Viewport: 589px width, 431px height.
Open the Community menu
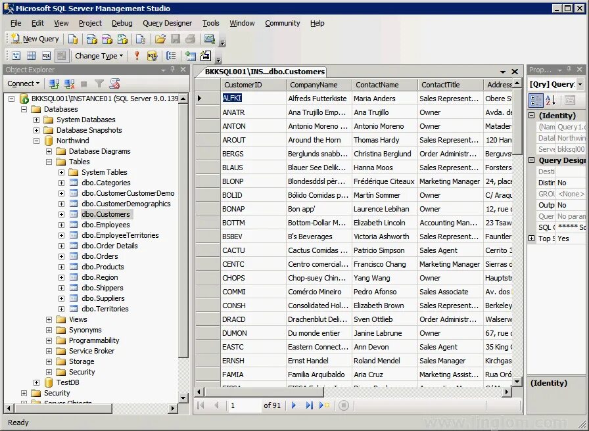coord(283,23)
